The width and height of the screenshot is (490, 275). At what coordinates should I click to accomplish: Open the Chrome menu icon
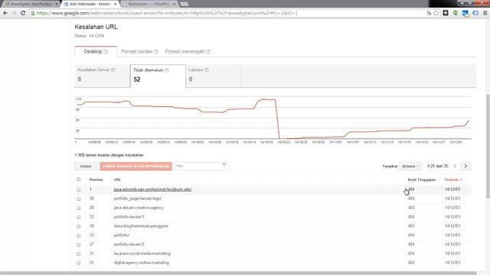[485, 13]
